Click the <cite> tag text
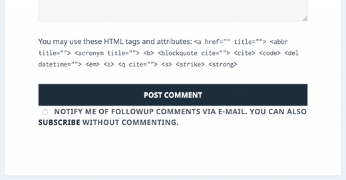Screen dimensions: 346x180 (245, 53)
